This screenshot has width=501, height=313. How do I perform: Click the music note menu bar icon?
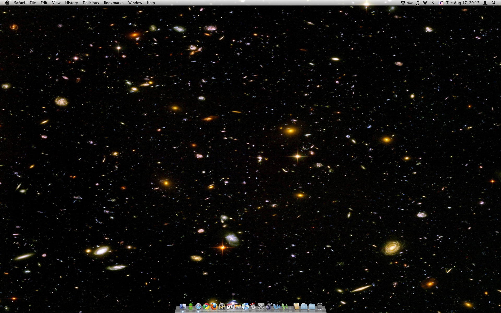[x=418, y=3]
